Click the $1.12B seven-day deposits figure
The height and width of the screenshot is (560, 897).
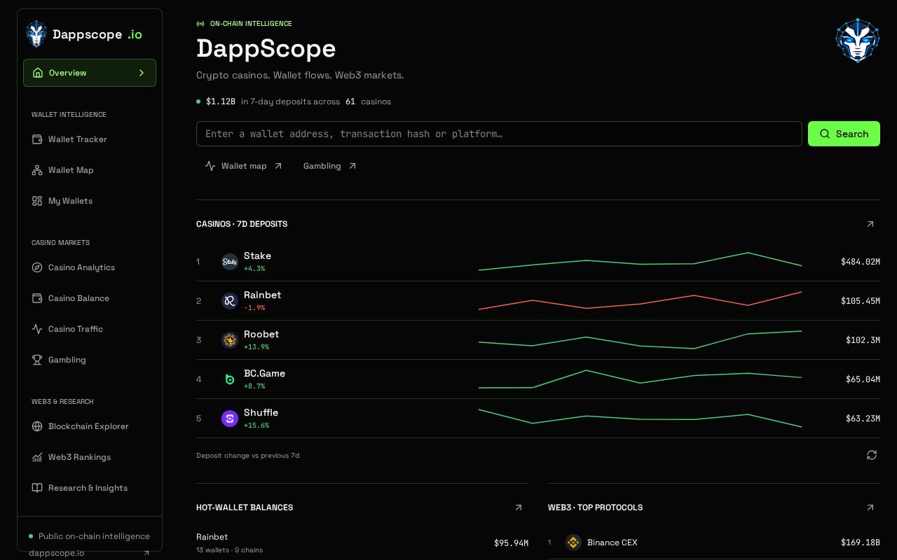(x=221, y=101)
